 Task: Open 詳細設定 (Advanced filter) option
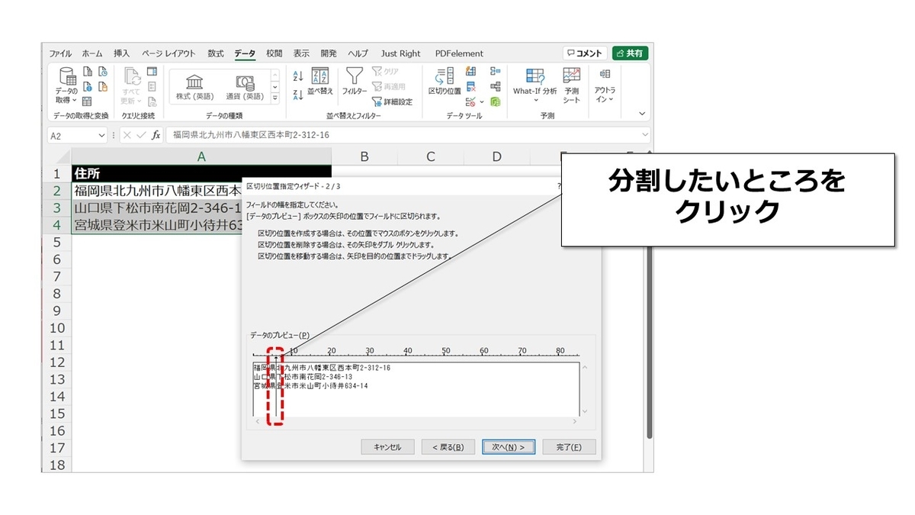(392, 101)
